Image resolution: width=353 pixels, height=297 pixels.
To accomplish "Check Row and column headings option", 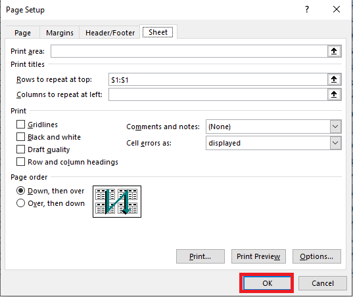I will pos(21,162).
